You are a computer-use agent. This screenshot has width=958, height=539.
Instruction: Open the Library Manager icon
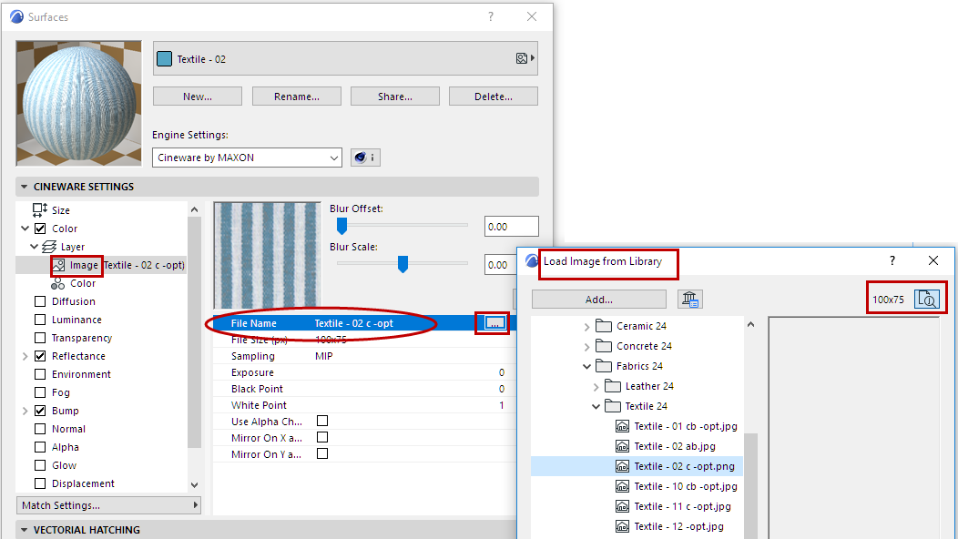click(690, 300)
